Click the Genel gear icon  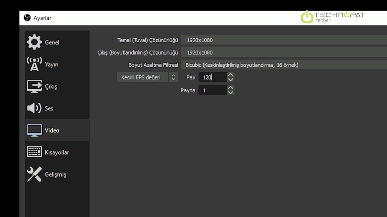click(34, 42)
